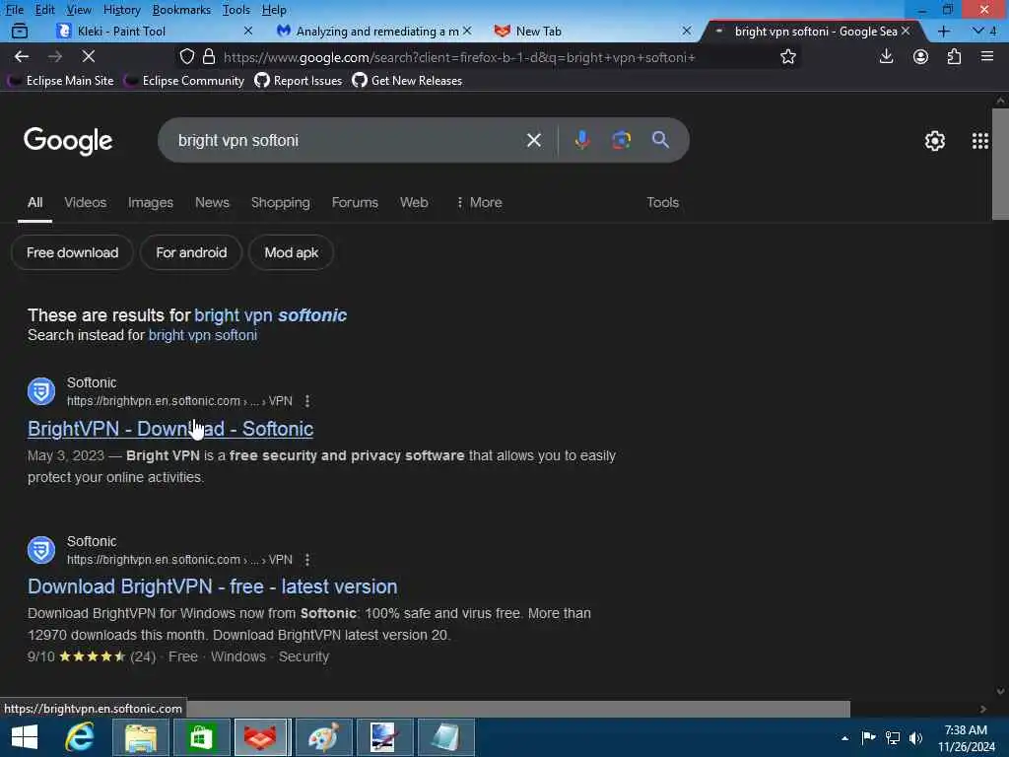The height and width of the screenshot is (757, 1009).
Task: Open Windows Store from taskbar
Action: point(201,737)
